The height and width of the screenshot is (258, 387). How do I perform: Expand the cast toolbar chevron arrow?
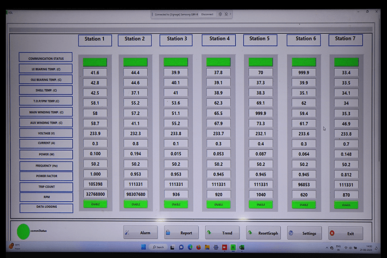[230, 14]
